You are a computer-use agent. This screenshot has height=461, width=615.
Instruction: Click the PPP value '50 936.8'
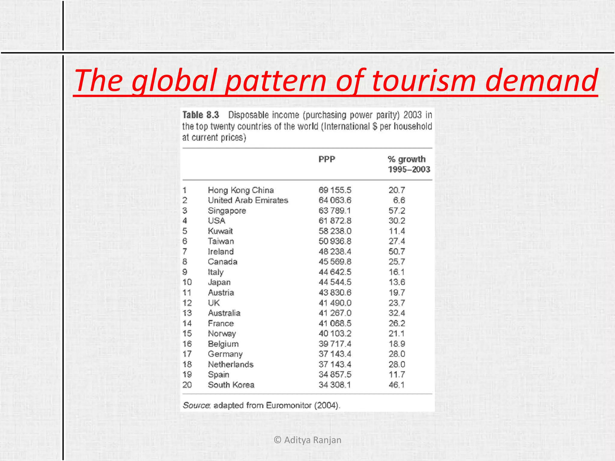(335, 241)
